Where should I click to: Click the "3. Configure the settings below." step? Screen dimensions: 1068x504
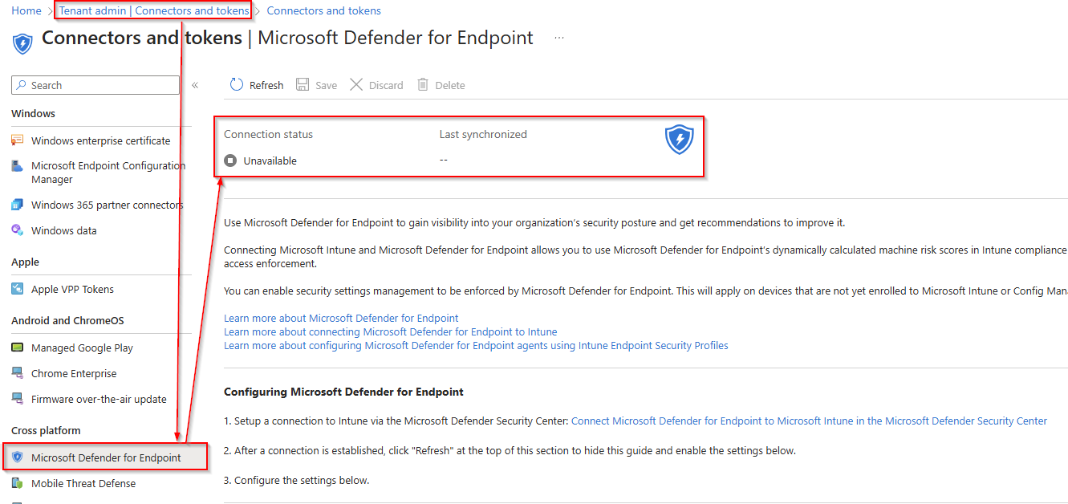tap(296, 480)
